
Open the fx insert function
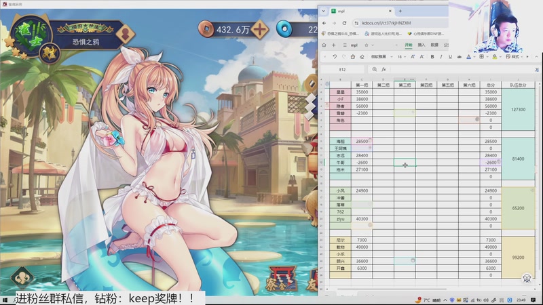[x=383, y=70]
